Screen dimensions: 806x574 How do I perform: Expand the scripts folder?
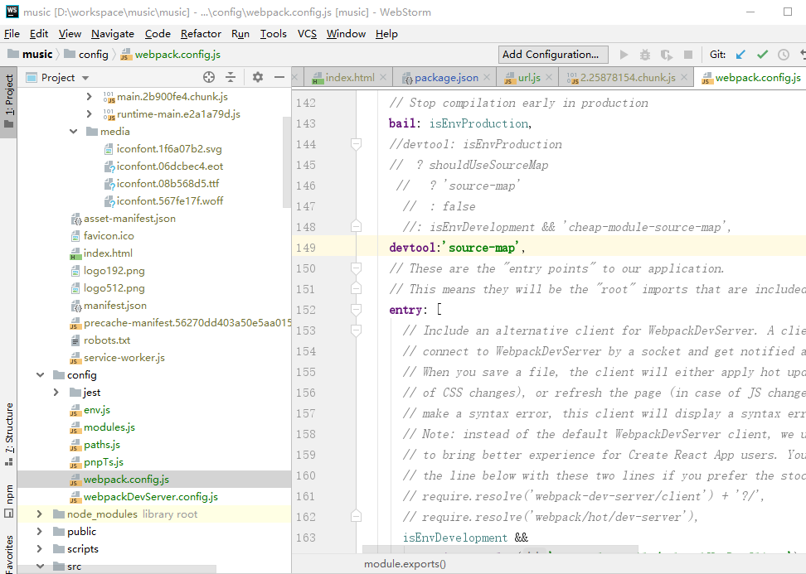pyautogui.click(x=40, y=549)
